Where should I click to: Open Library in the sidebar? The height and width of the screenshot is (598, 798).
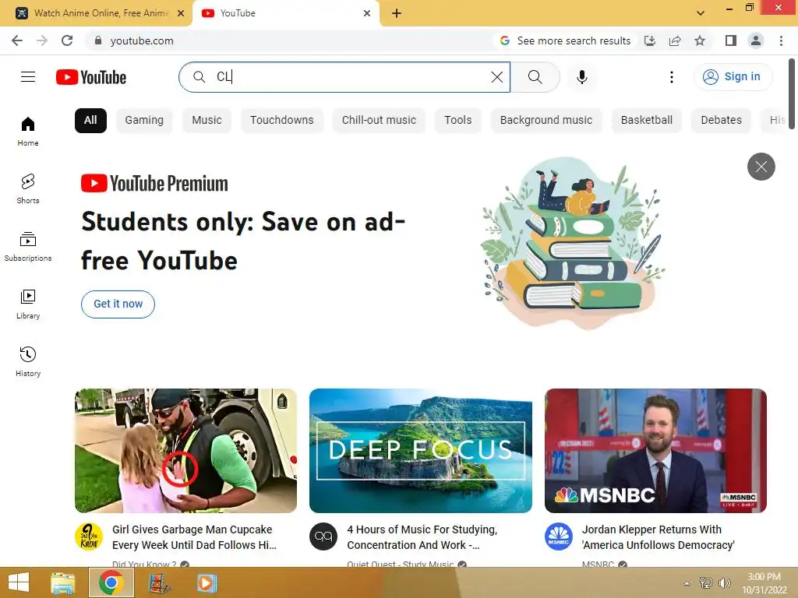(x=28, y=304)
